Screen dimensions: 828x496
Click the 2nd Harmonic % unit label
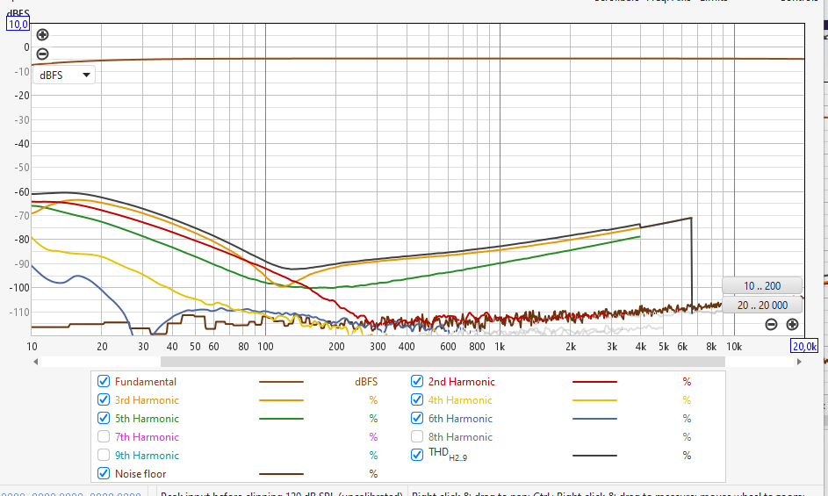coord(687,381)
